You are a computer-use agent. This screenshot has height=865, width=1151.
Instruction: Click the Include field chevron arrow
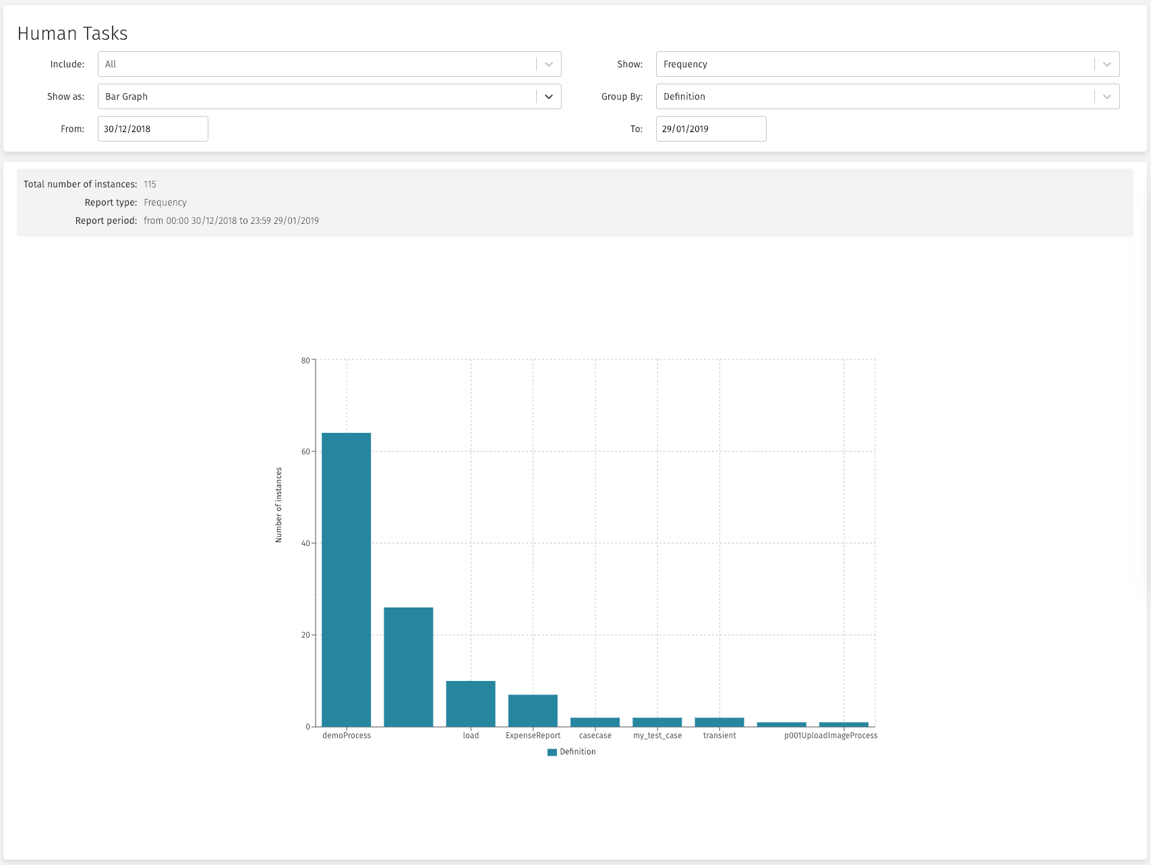click(x=549, y=64)
